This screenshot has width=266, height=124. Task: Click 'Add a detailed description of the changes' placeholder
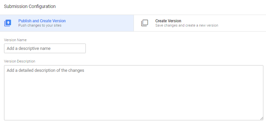(x=45, y=70)
